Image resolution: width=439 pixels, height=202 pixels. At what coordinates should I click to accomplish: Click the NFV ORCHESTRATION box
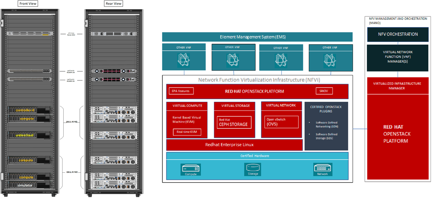(398, 34)
